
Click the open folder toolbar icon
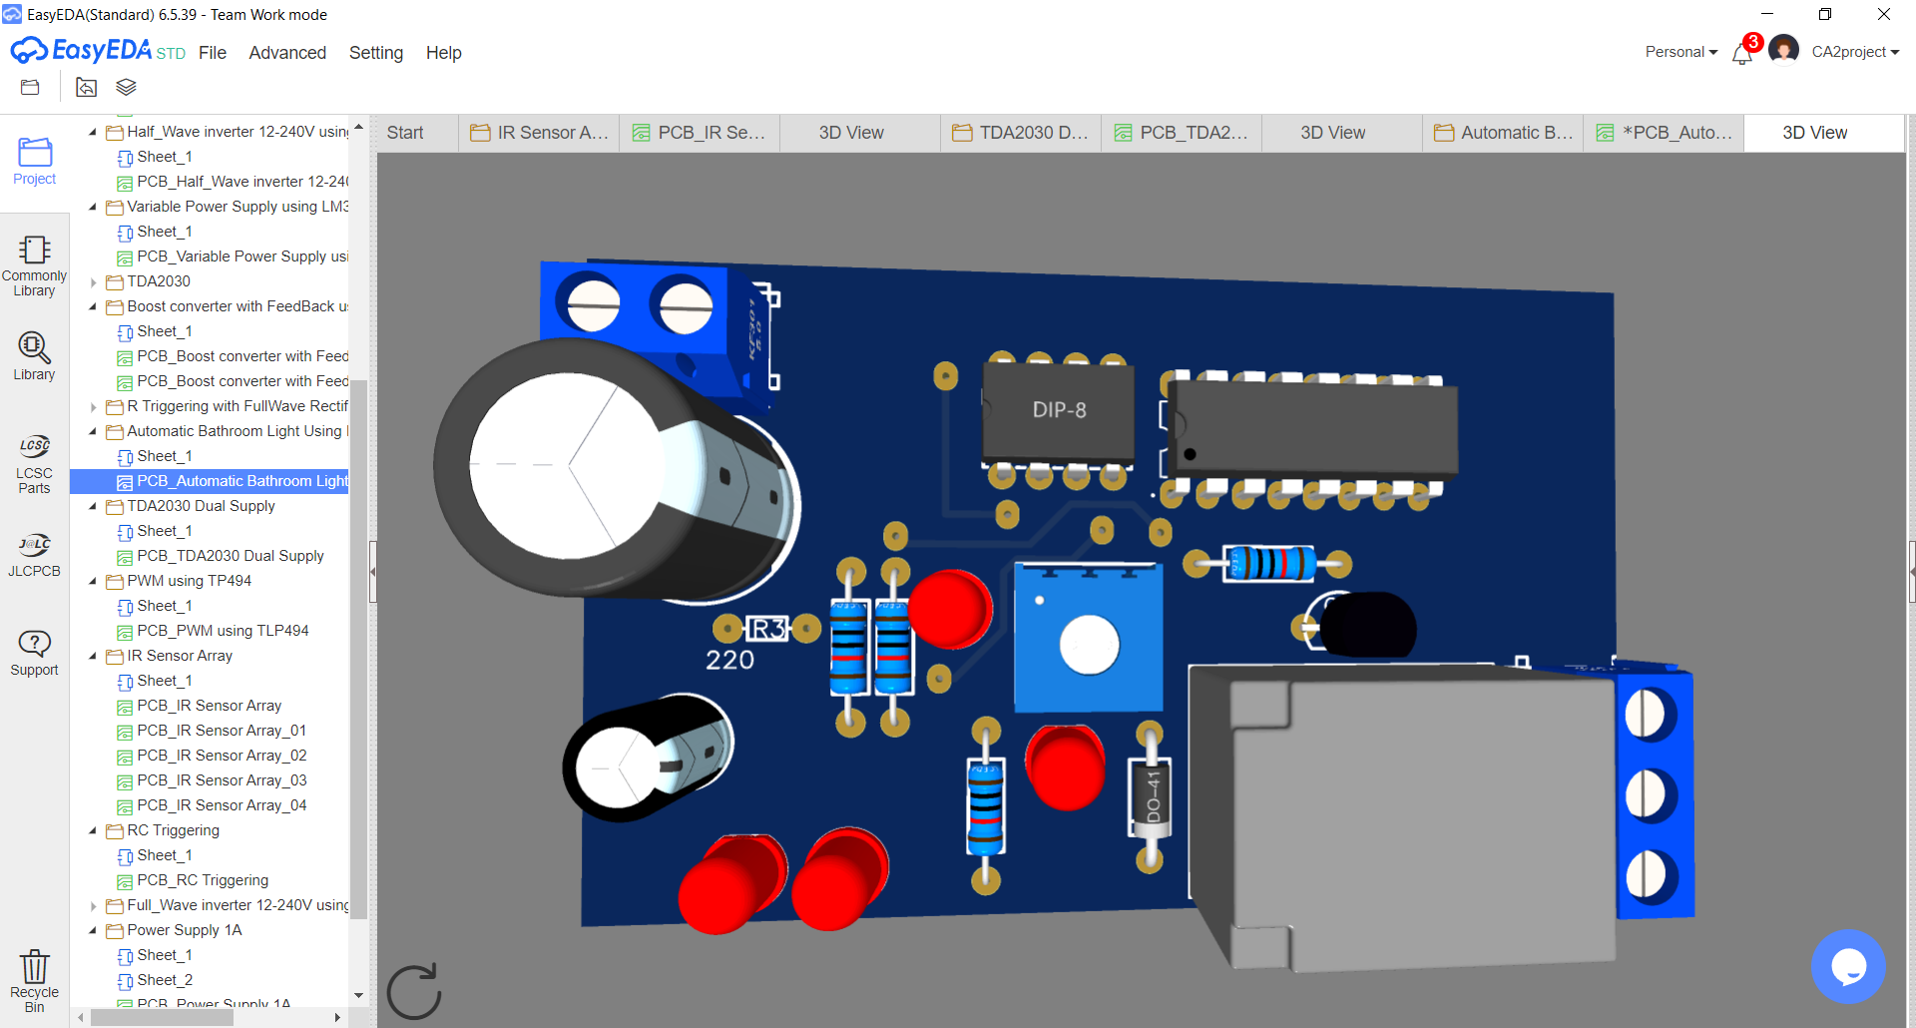(x=30, y=88)
